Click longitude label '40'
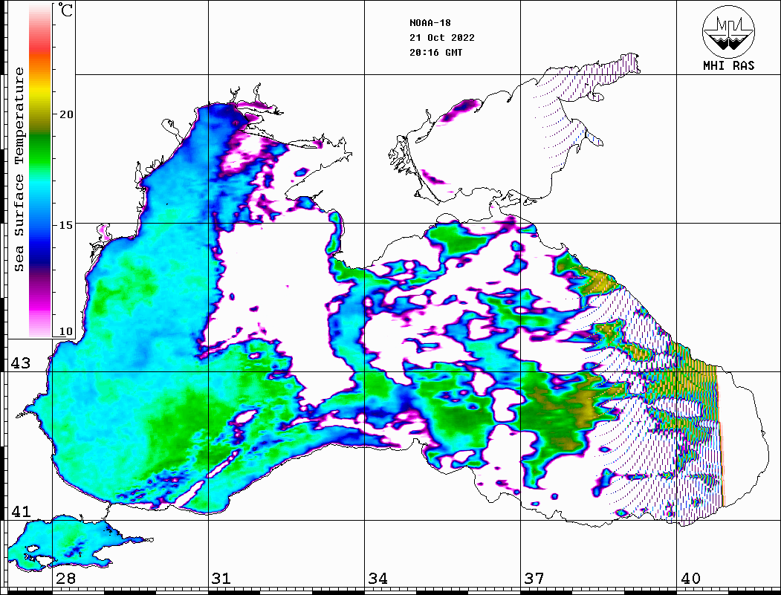Screen dimensions: 781x595 click(690, 578)
